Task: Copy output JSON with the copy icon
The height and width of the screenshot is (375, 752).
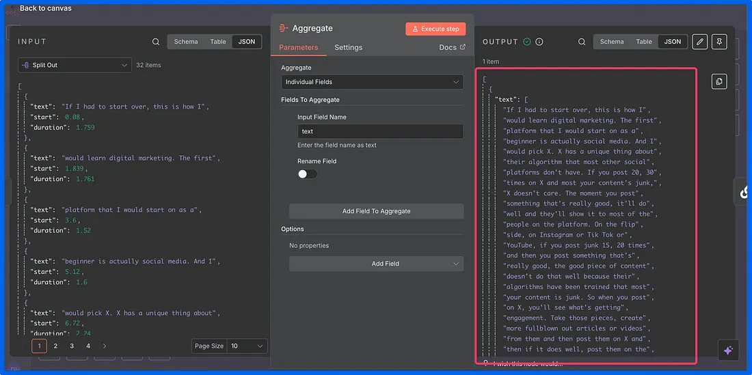Action: tap(719, 81)
